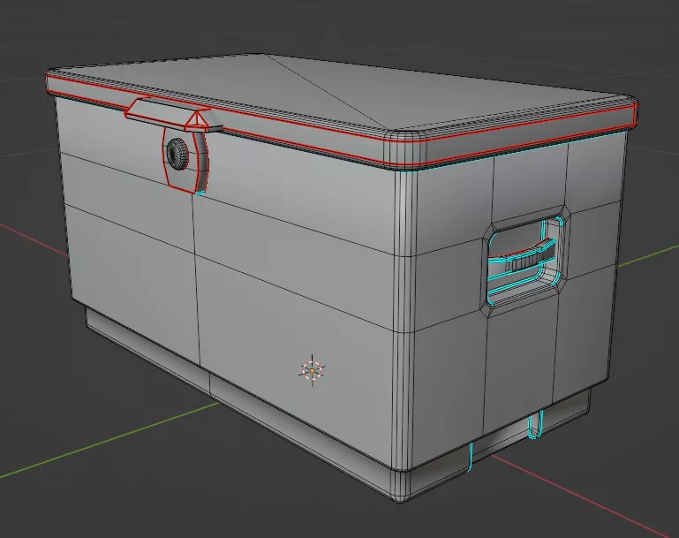
Task: Select the cyan-edged foot under the box
Action: (x=534, y=426)
